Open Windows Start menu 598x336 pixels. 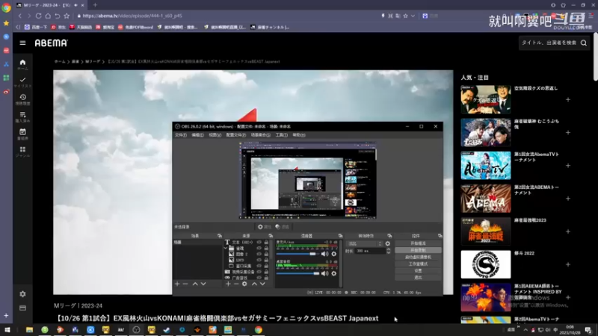pyautogui.click(x=7, y=329)
